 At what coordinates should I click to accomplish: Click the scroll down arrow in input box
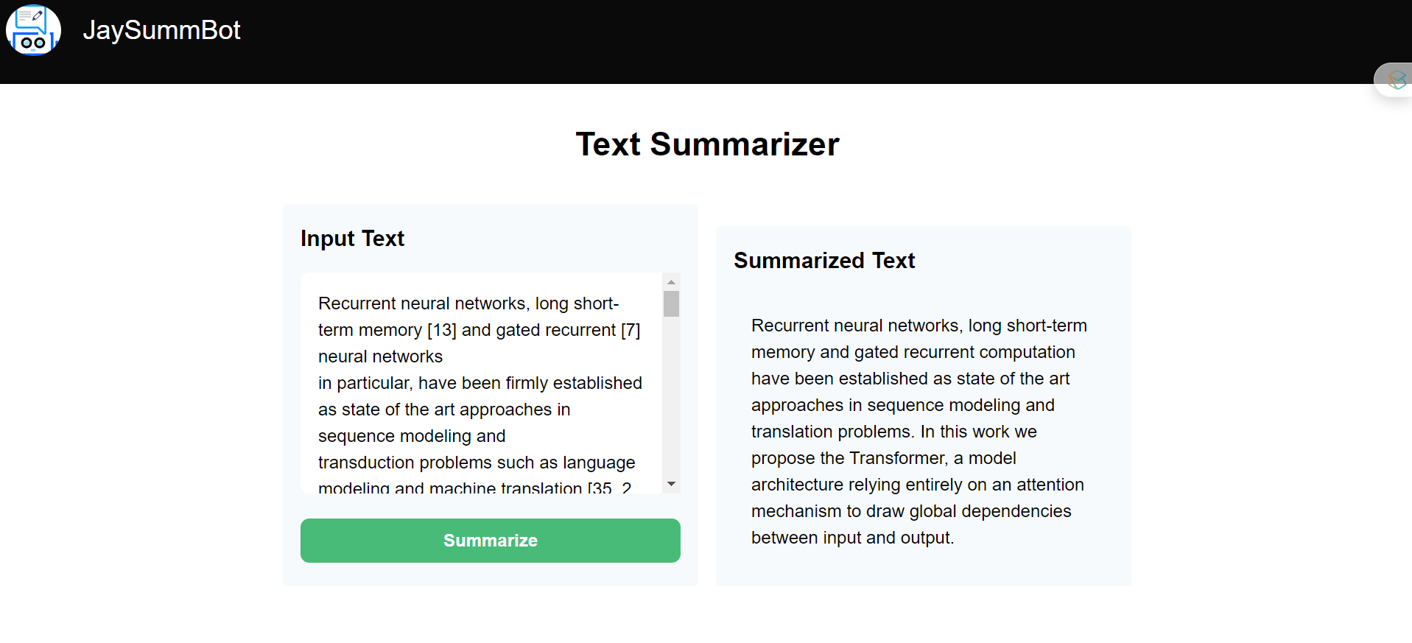pyautogui.click(x=671, y=484)
